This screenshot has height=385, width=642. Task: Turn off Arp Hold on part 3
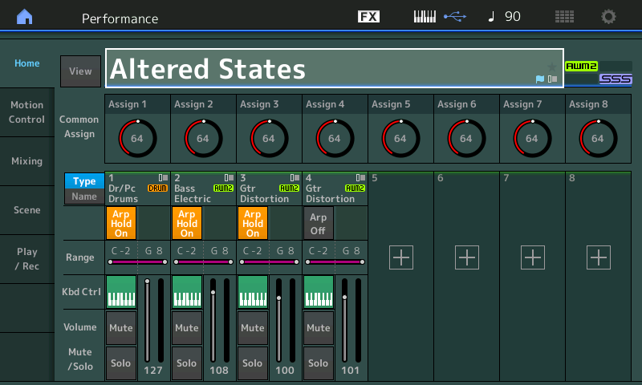253,223
